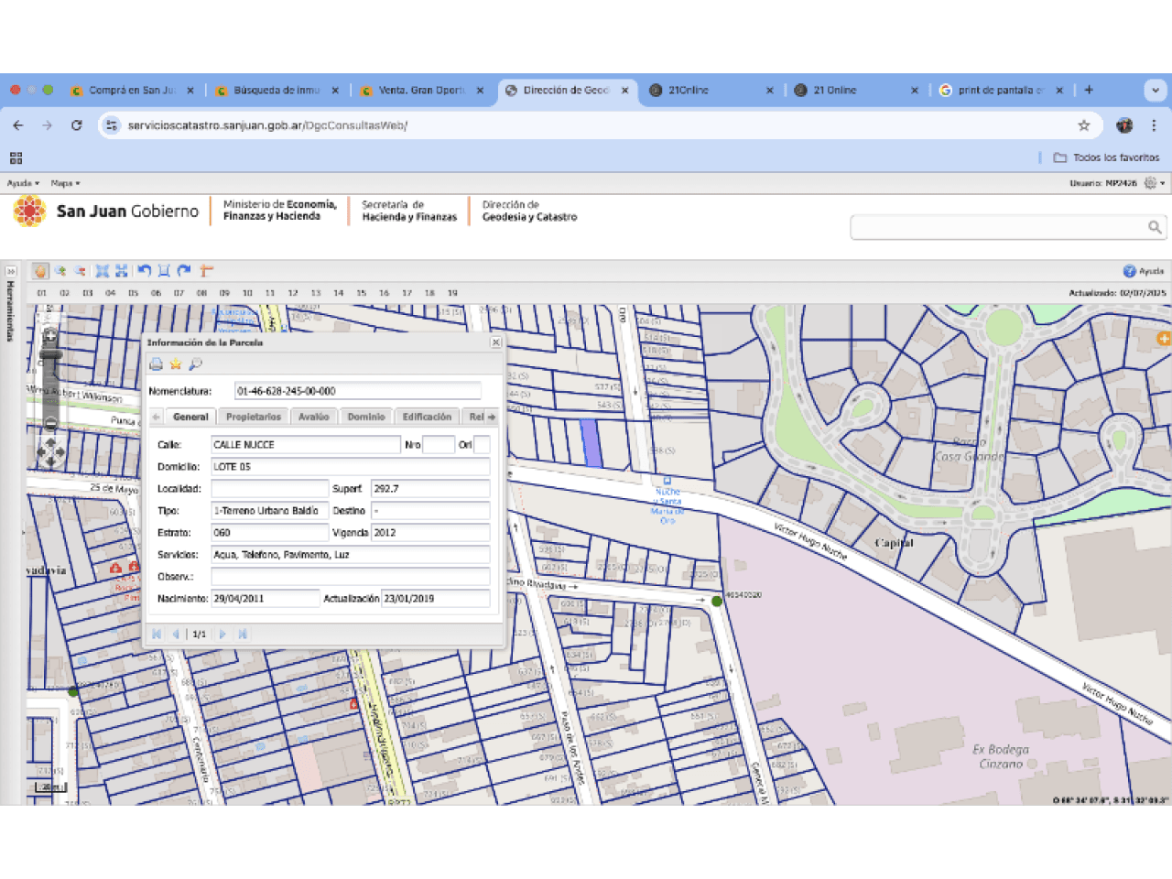Click the map zoom slider handle
Image resolution: width=1172 pixels, height=879 pixels.
click(50, 355)
